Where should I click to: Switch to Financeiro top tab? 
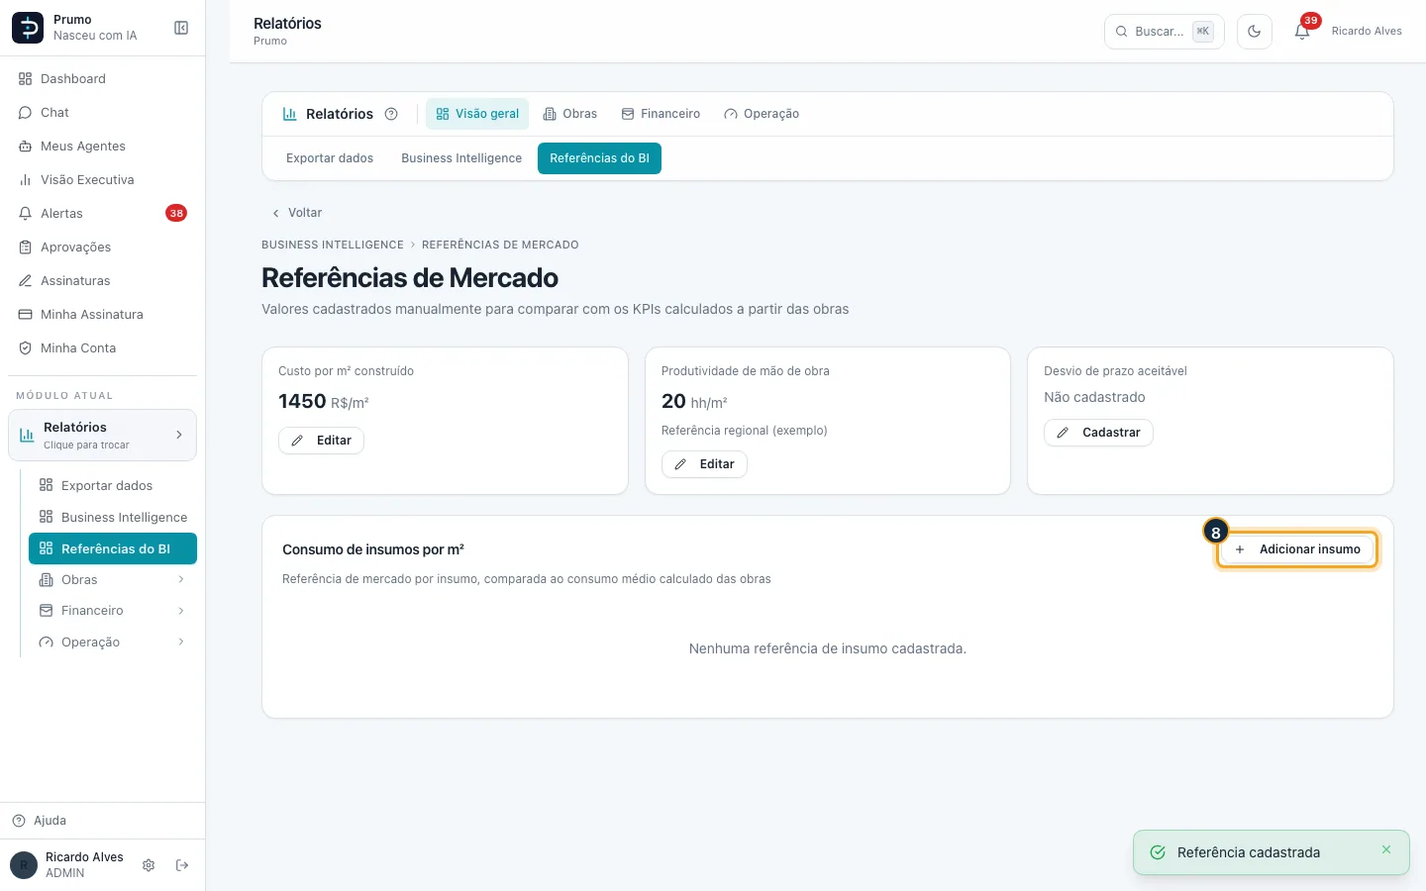point(661,114)
